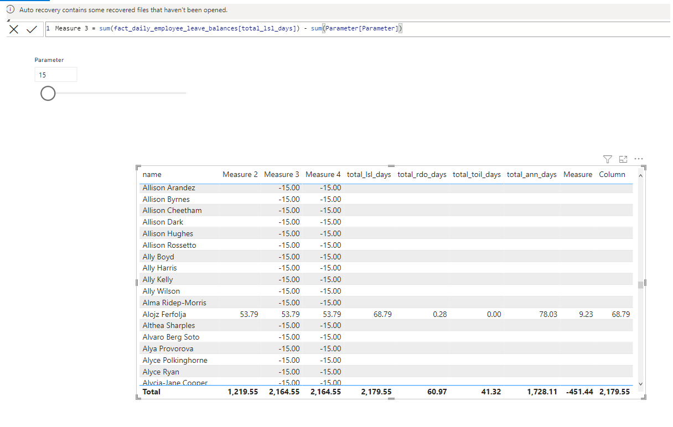Sort by total_lsl_days column header
Screen dimensions: 673x427
369,174
